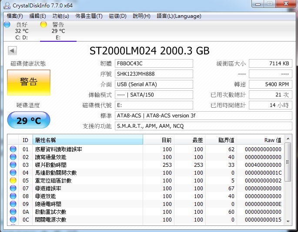
Task: Click the Raw 值 column header
Action: point(261,140)
